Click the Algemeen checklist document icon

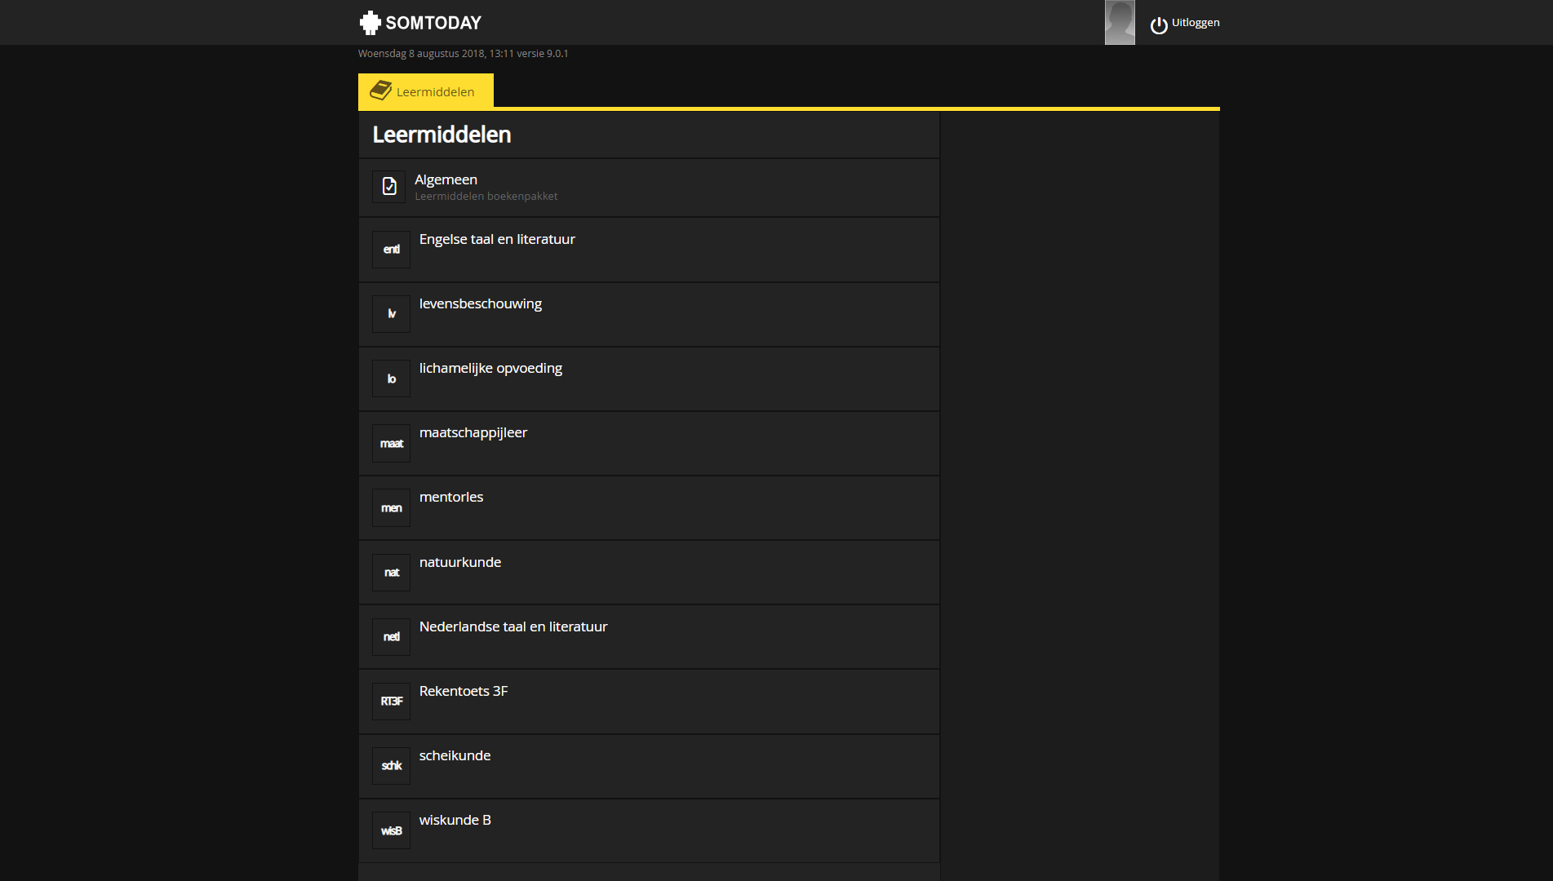[x=389, y=186]
